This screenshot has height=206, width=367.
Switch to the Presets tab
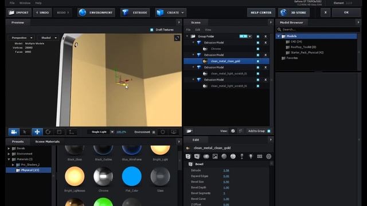coord(18,141)
